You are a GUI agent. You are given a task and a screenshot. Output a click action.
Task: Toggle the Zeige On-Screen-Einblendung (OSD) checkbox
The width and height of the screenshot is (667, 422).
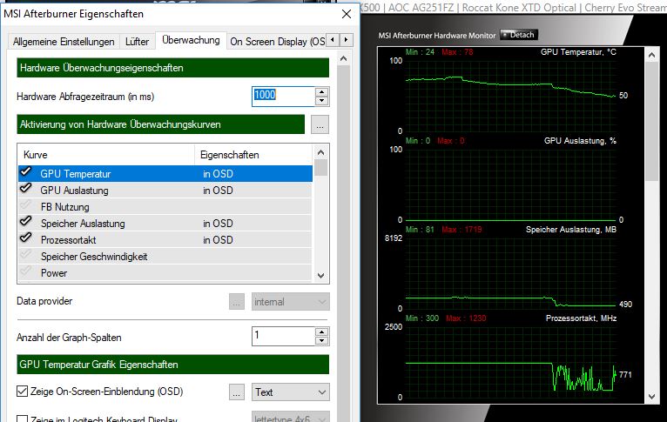tap(22, 392)
